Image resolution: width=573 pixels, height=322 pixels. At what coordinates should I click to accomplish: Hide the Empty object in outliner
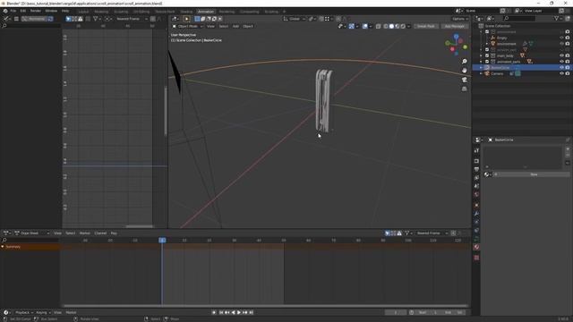tap(561, 38)
